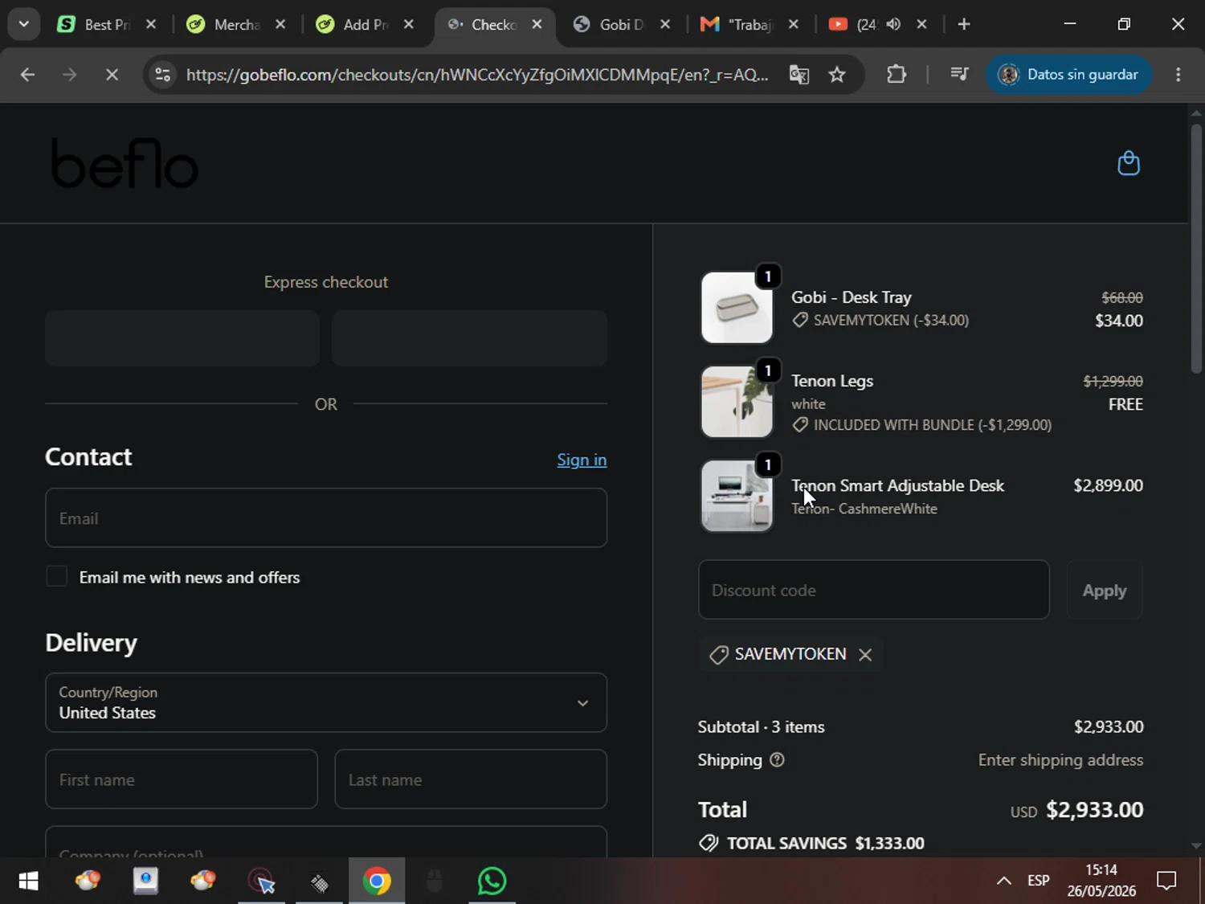Open the Windows Start menu
Image resolution: width=1205 pixels, height=904 pixels.
(28, 882)
